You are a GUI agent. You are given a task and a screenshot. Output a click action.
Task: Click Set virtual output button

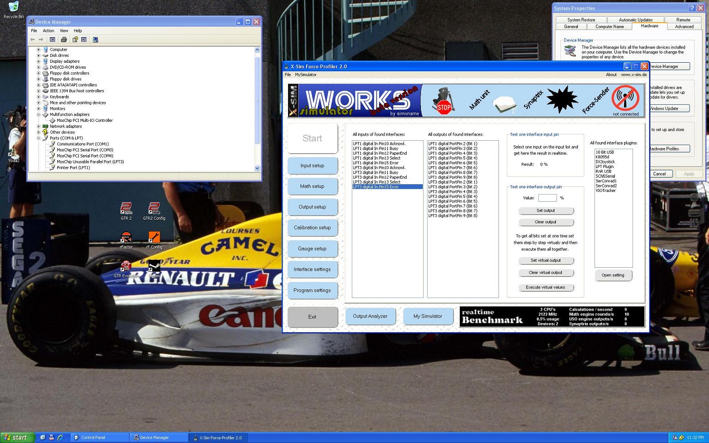pyautogui.click(x=546, y=261)
